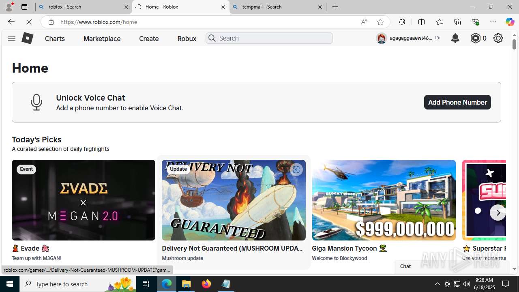Screen dimensions: 519x292
Task: Click the browser address bar URL
Action: [99, 22]
